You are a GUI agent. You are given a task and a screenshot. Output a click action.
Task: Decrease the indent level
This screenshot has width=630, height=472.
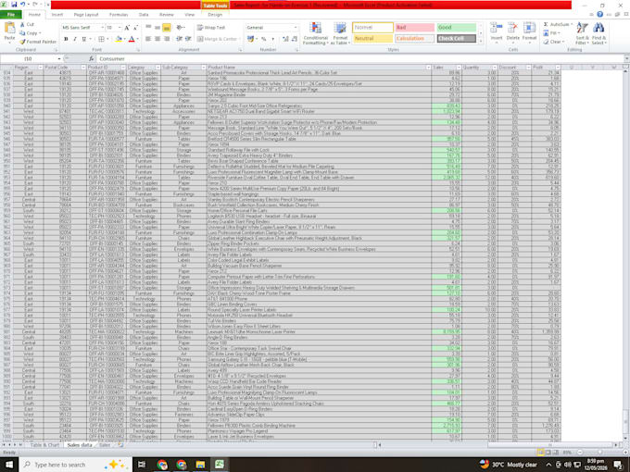tap(179, 39)
